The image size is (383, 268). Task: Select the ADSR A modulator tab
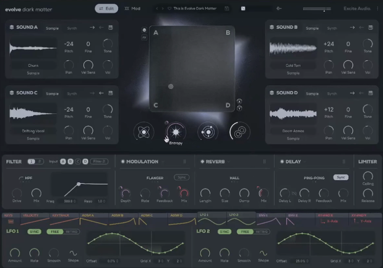[x=93, y=219]
